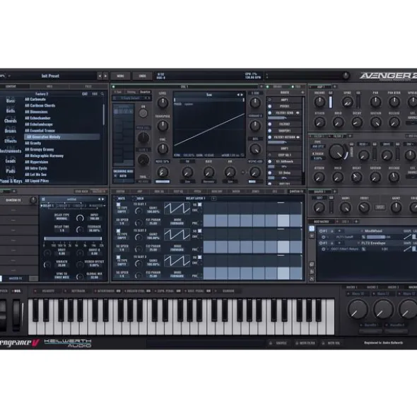Enable the MUTE checkbox in Quantum FX

pos(116,199)
